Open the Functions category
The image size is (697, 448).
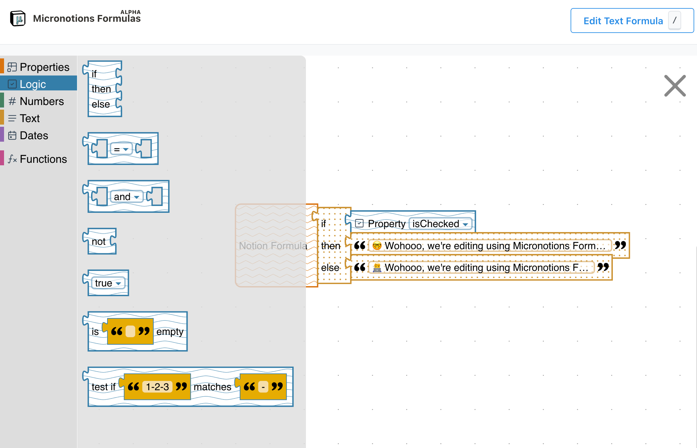point(39,159)
